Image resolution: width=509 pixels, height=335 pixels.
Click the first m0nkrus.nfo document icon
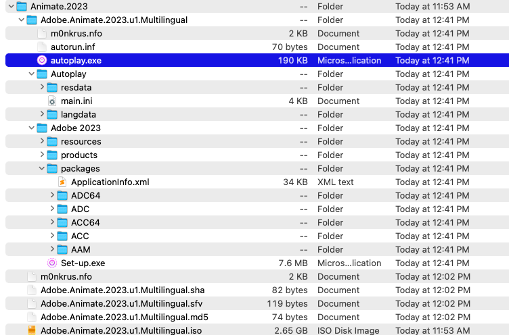click(x=42, y=33)
